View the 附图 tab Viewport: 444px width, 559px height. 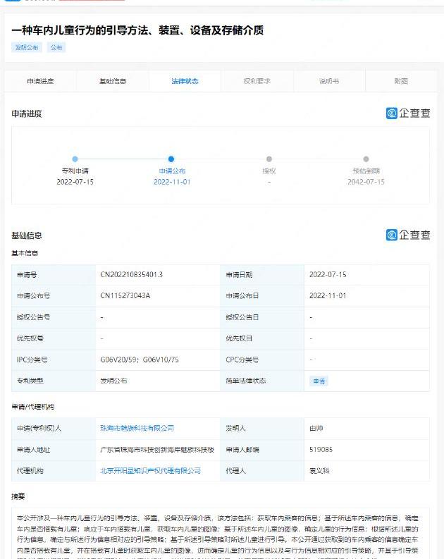pyautogui.click(x=401, y=81)
